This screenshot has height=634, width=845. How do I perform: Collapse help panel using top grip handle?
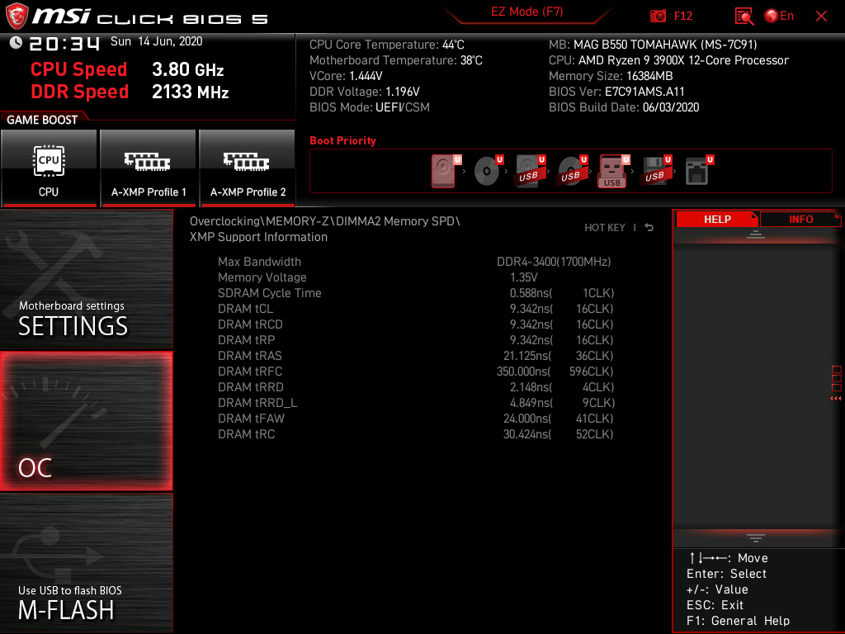click(x=756, y=234)
